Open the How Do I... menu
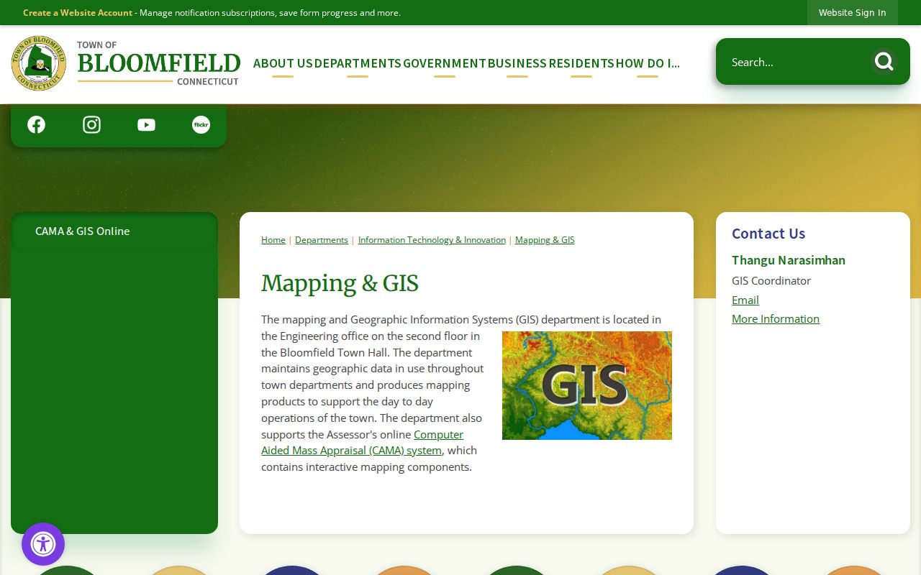 coord(648,63)
